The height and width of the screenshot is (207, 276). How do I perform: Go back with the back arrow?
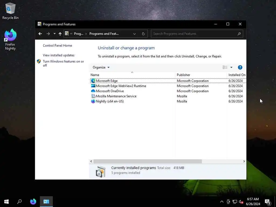point(40,34)
